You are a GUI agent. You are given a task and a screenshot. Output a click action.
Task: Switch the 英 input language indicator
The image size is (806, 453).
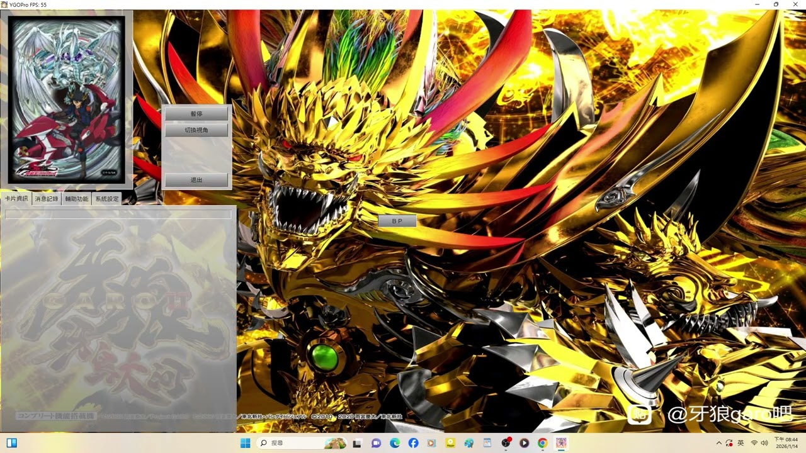coord(741,443)
